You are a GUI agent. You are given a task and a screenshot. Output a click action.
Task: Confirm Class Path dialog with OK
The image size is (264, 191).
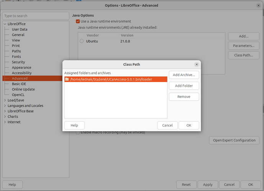pos(189,125)
